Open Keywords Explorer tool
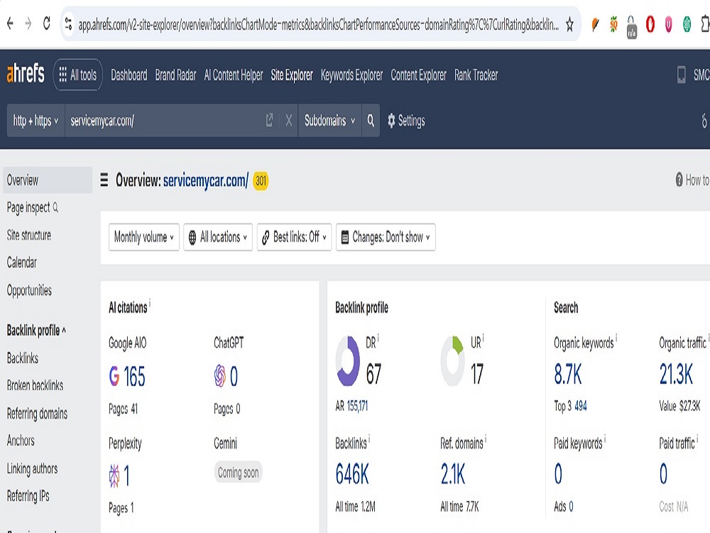Viewport: 710px width, 533px height. 352,75
